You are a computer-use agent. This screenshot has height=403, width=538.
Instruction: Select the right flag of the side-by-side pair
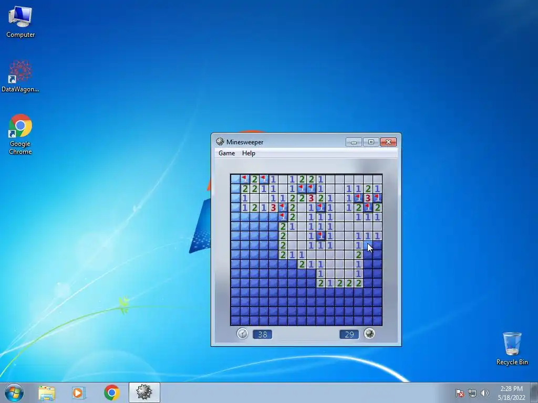(311, 188)
